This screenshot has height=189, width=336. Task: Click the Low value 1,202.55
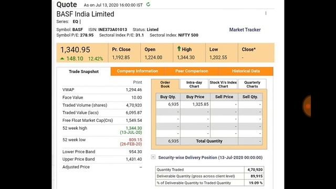(218, 57)
